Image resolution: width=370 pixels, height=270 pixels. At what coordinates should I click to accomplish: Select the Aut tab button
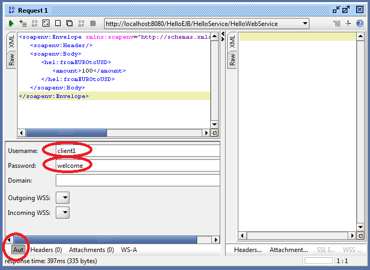coord(19,249)
